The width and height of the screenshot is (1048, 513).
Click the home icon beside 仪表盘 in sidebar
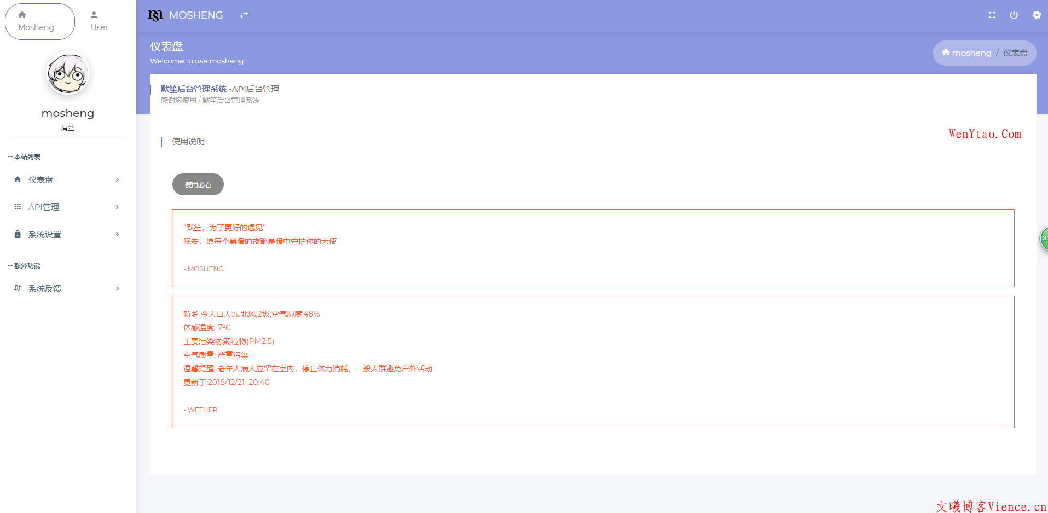(x=18, y=179)
